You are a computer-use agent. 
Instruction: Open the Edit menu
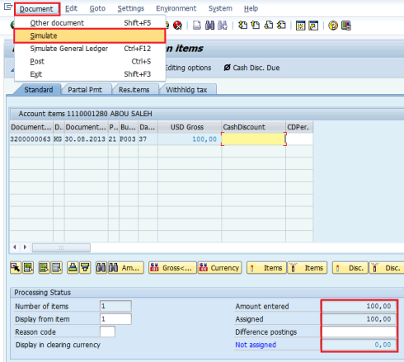click(71, 8)
